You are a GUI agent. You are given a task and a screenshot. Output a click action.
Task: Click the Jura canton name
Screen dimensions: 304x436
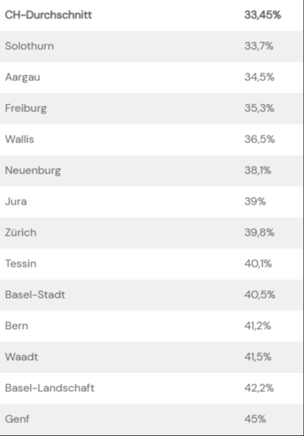point(16,201)
